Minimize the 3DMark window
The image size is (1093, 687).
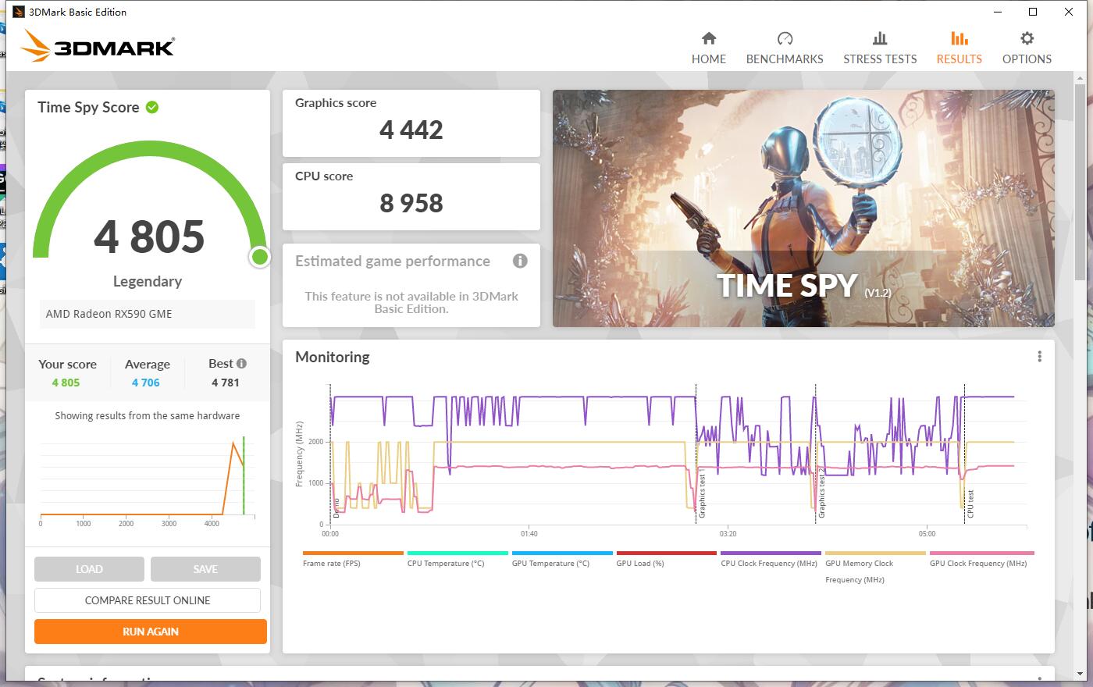click(x=997, y=12)
